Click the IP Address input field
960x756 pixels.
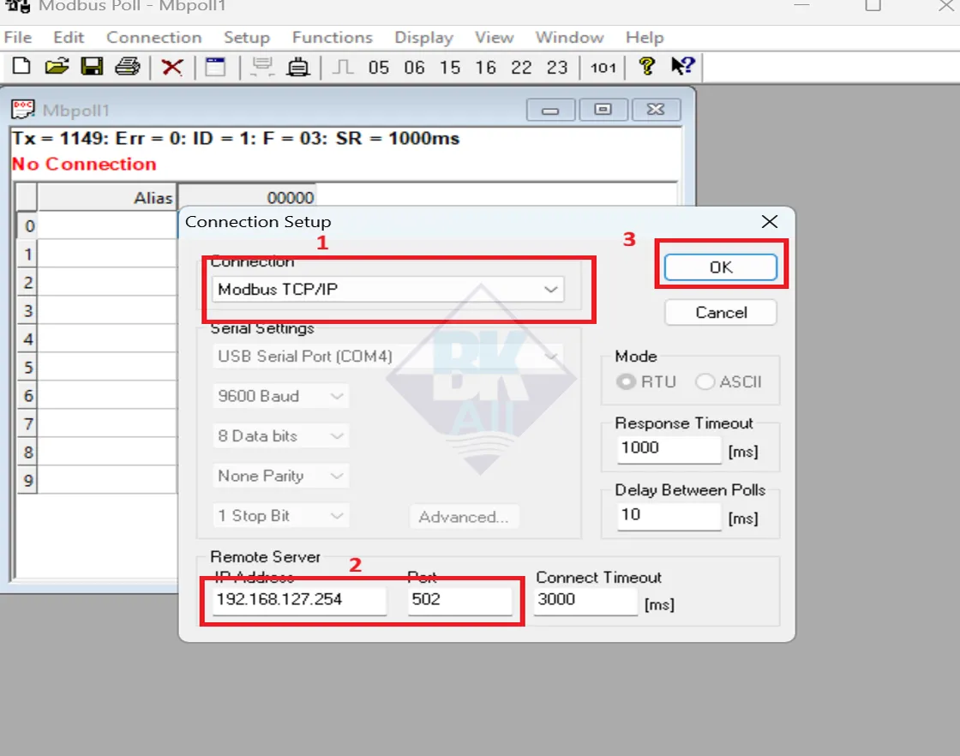coord(298,600)
